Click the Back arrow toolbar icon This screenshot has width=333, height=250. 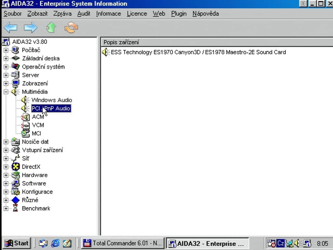pyautogui.click(x=11, y=28)
